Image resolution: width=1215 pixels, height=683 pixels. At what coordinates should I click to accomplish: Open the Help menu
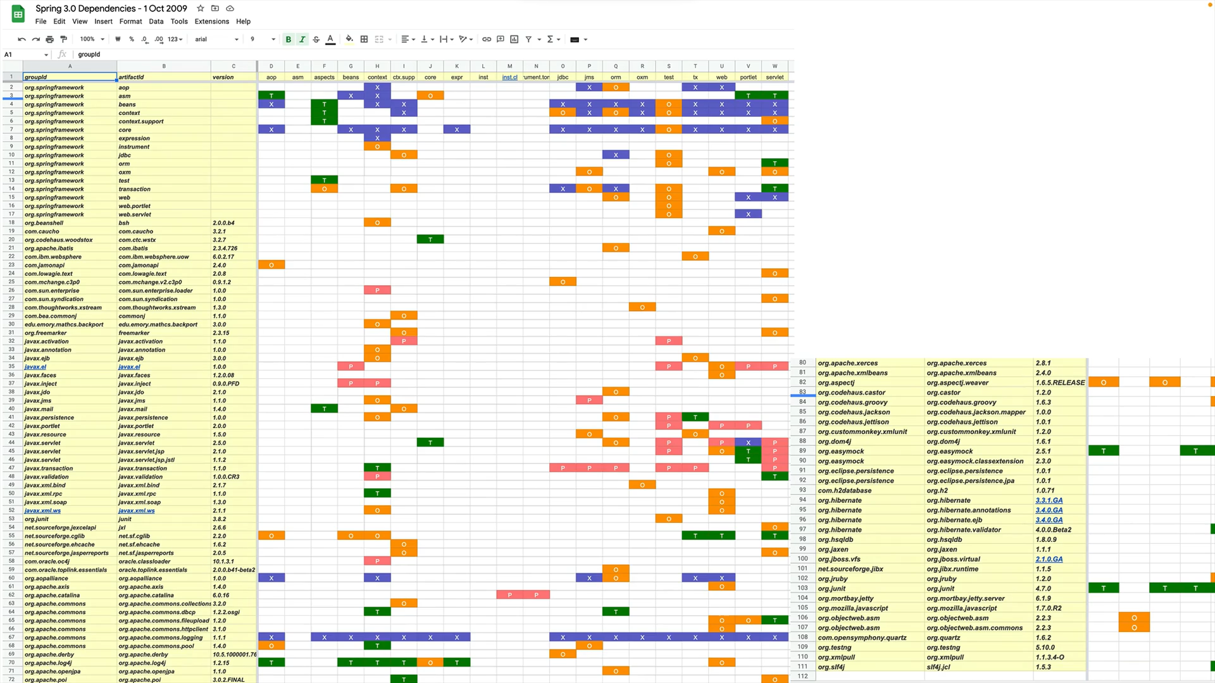tap(243, 22)
